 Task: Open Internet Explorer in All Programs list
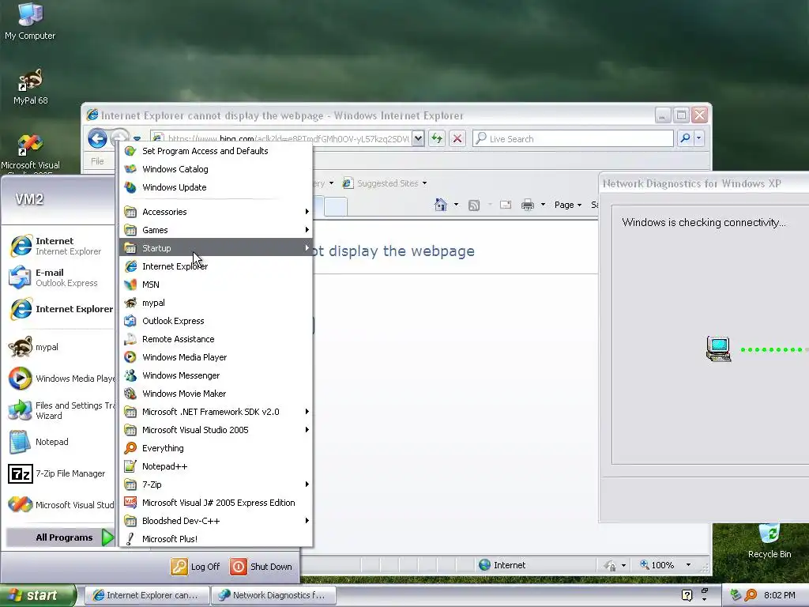tap(216, 266)
